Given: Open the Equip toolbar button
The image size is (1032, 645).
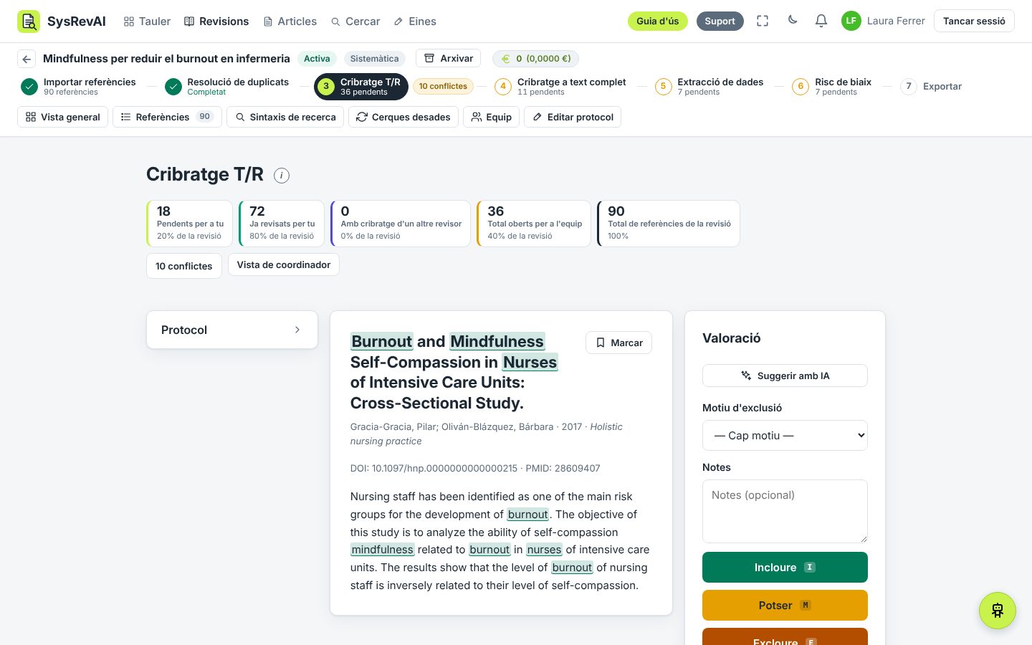Looking at the screenshot, I should click(492, 117).
